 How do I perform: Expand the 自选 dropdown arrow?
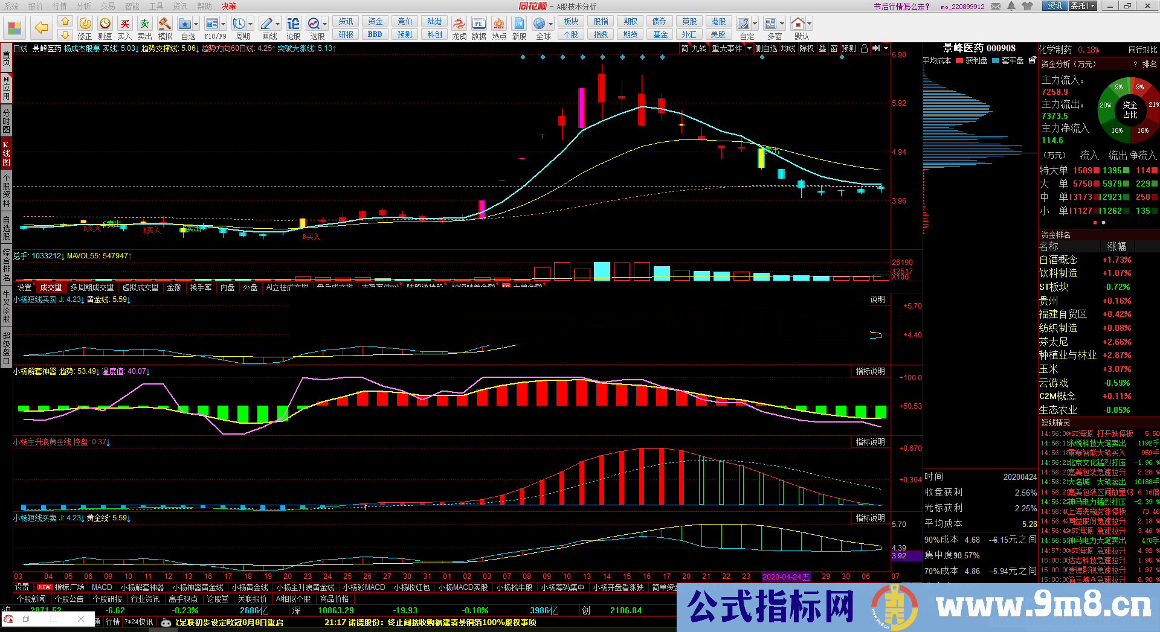[197, 24]
